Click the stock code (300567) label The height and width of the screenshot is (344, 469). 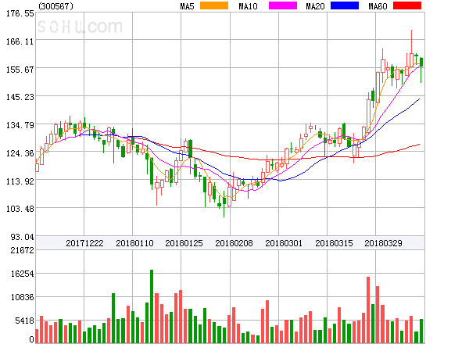click(x=56, y=6)
